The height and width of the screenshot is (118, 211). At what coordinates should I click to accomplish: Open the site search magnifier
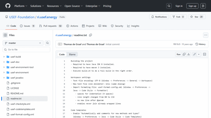(x=169, y=6)
